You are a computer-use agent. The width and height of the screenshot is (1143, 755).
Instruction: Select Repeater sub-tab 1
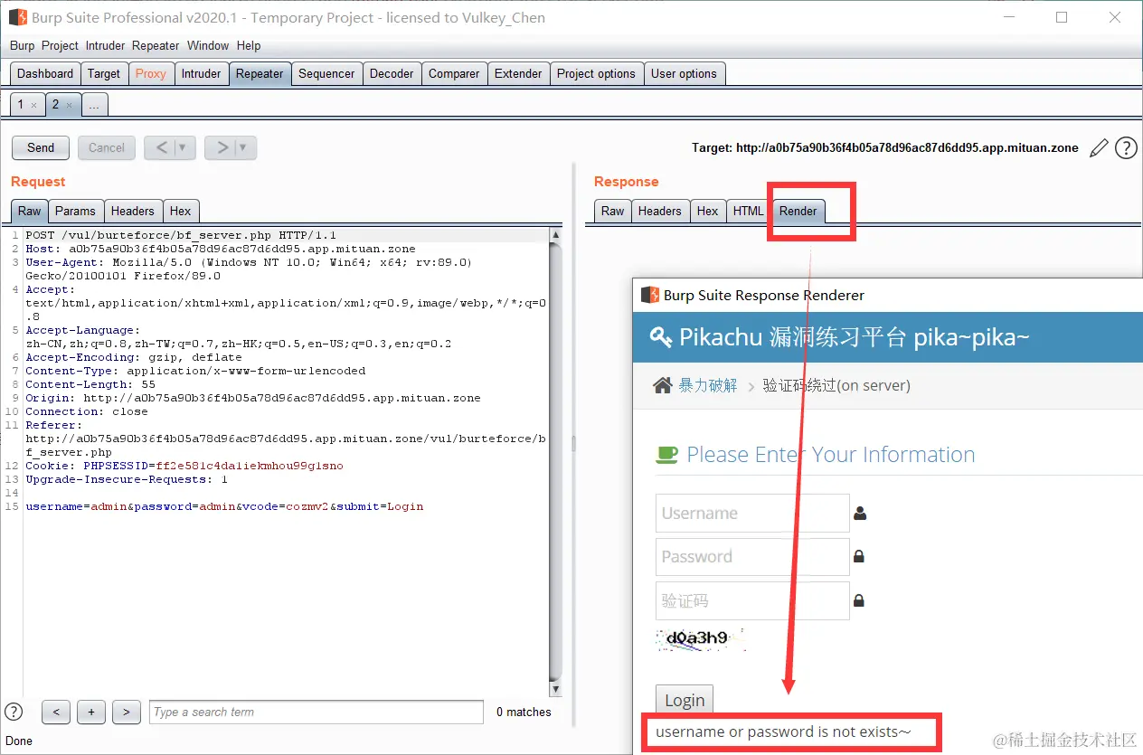pyautogui.click(x=21, y=105)
